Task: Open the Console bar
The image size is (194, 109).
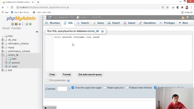Action: point(50,108)
